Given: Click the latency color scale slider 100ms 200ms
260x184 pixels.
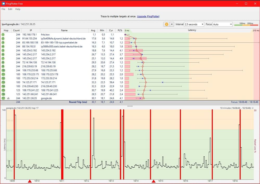Looking at the screenshot, I should click(x=246, y=24).
